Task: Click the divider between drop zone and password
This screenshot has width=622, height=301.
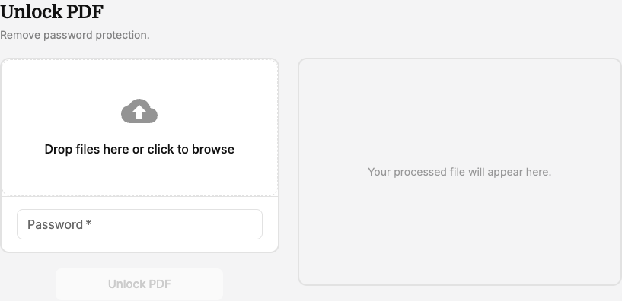Action: click(x=139, y=196)
